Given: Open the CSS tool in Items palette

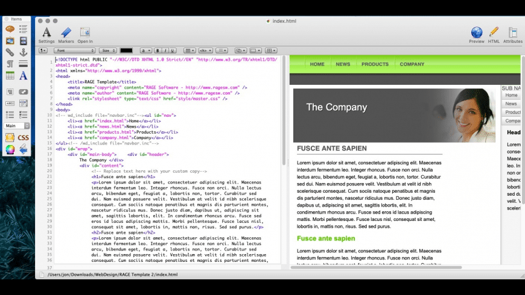Looking at the screenshot, I should (23, 138).
